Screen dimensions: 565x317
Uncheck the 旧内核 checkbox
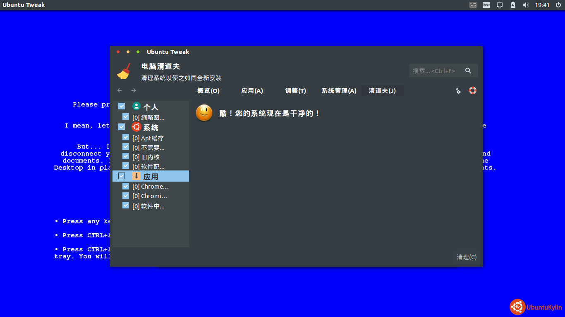tap(126, 156)
